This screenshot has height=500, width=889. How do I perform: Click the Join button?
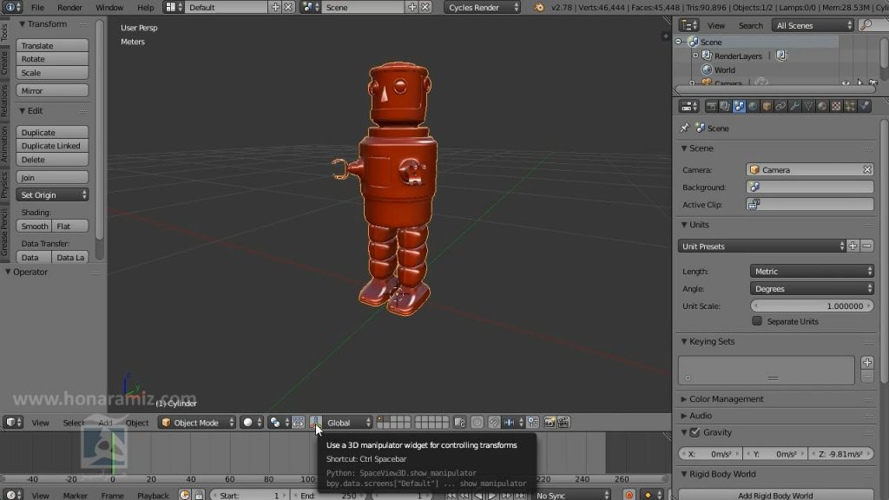[52, 177]
